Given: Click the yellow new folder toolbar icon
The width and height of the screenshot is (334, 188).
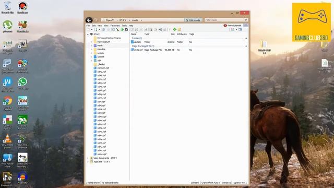Looking at the screenshot, I should (180, 29).
